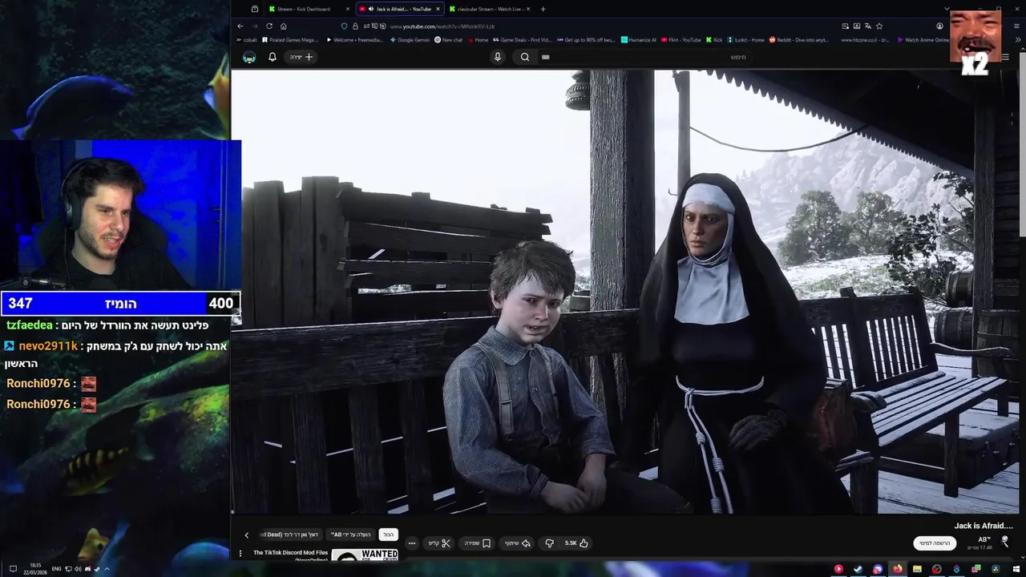The image size is (1026, 577).
Task: Open the Google Gemini bookmark
Action: pos(410,40)
